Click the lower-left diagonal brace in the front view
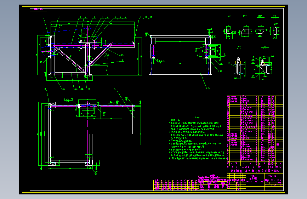Viewport: 307px width, 199px height. (x=70, y=59)
